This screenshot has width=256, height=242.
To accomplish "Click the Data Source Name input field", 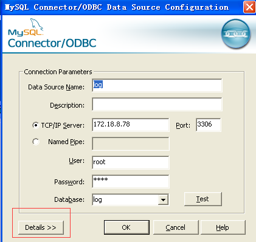I will click(x=157, y=85).
